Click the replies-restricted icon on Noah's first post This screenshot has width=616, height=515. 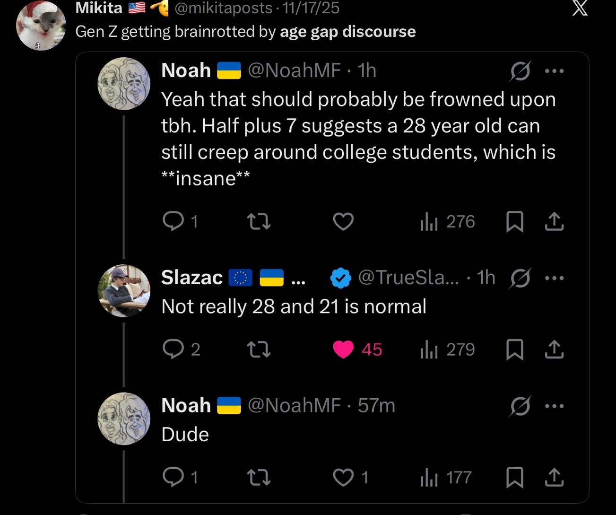coord(520,71)
